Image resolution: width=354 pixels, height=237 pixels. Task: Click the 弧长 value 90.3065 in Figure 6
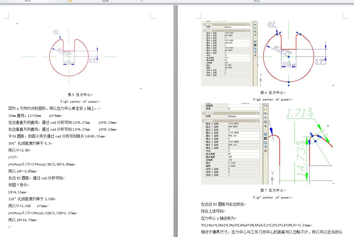(x=237, y=65)
